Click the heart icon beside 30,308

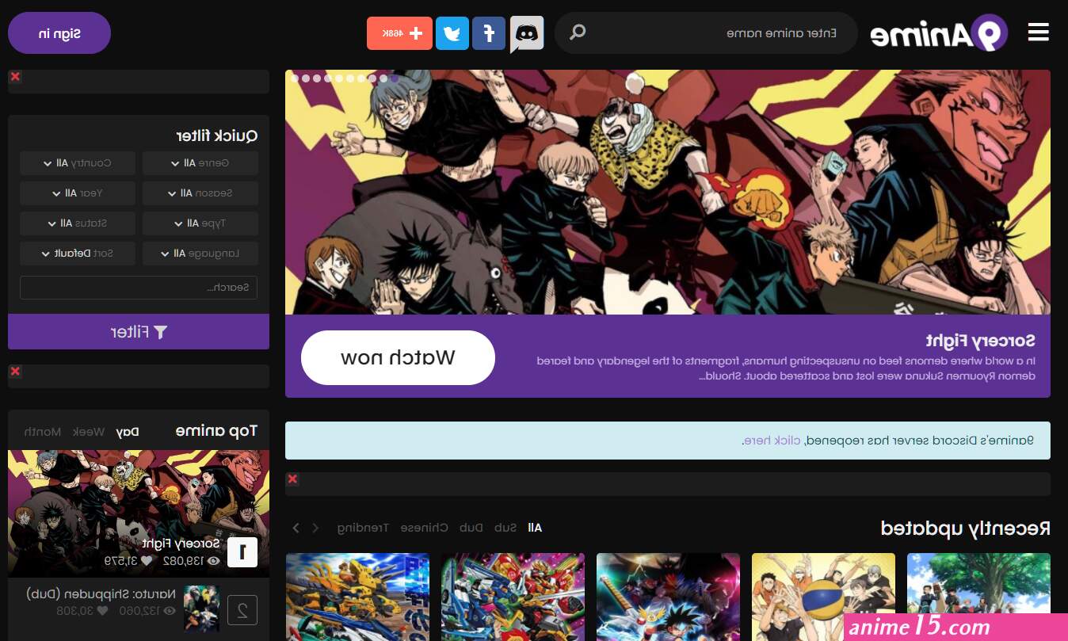tap(101, 611)
